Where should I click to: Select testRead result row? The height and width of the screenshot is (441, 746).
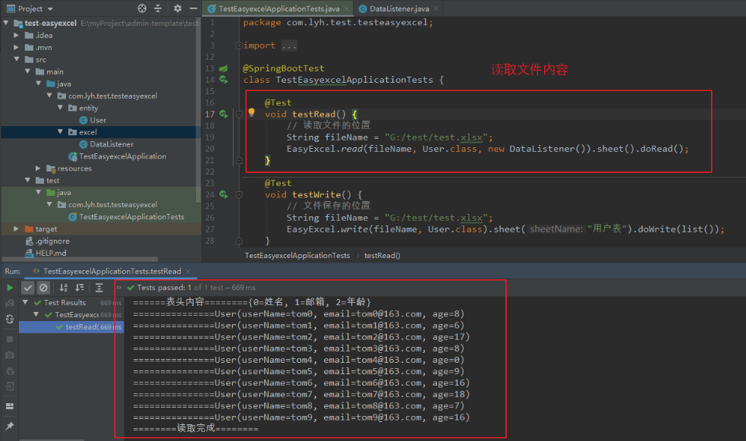tap(71, 327)
